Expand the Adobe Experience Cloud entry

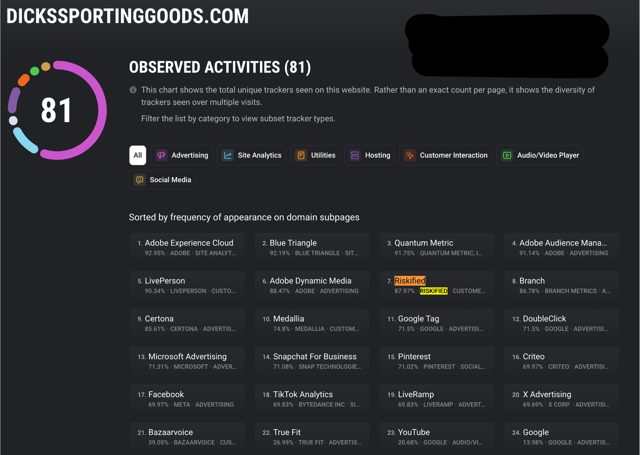pyautogui.click(x=187, y=247)
